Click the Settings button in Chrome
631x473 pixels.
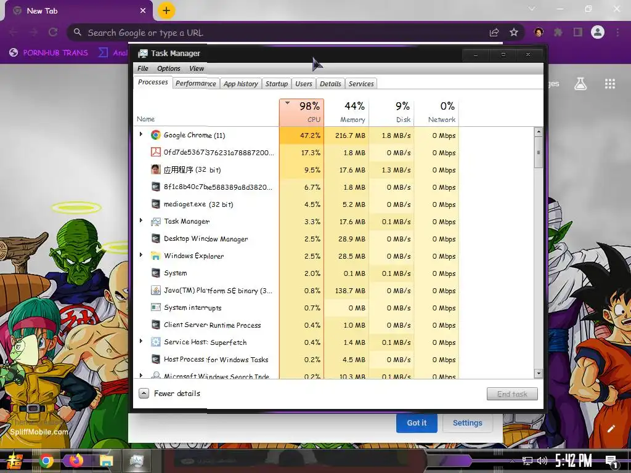tap(467, 422)
